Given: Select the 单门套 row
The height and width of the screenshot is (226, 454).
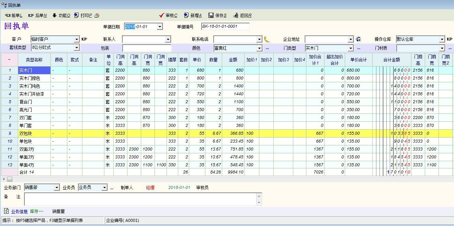Looking at the screenshot, I should (227, 126).
